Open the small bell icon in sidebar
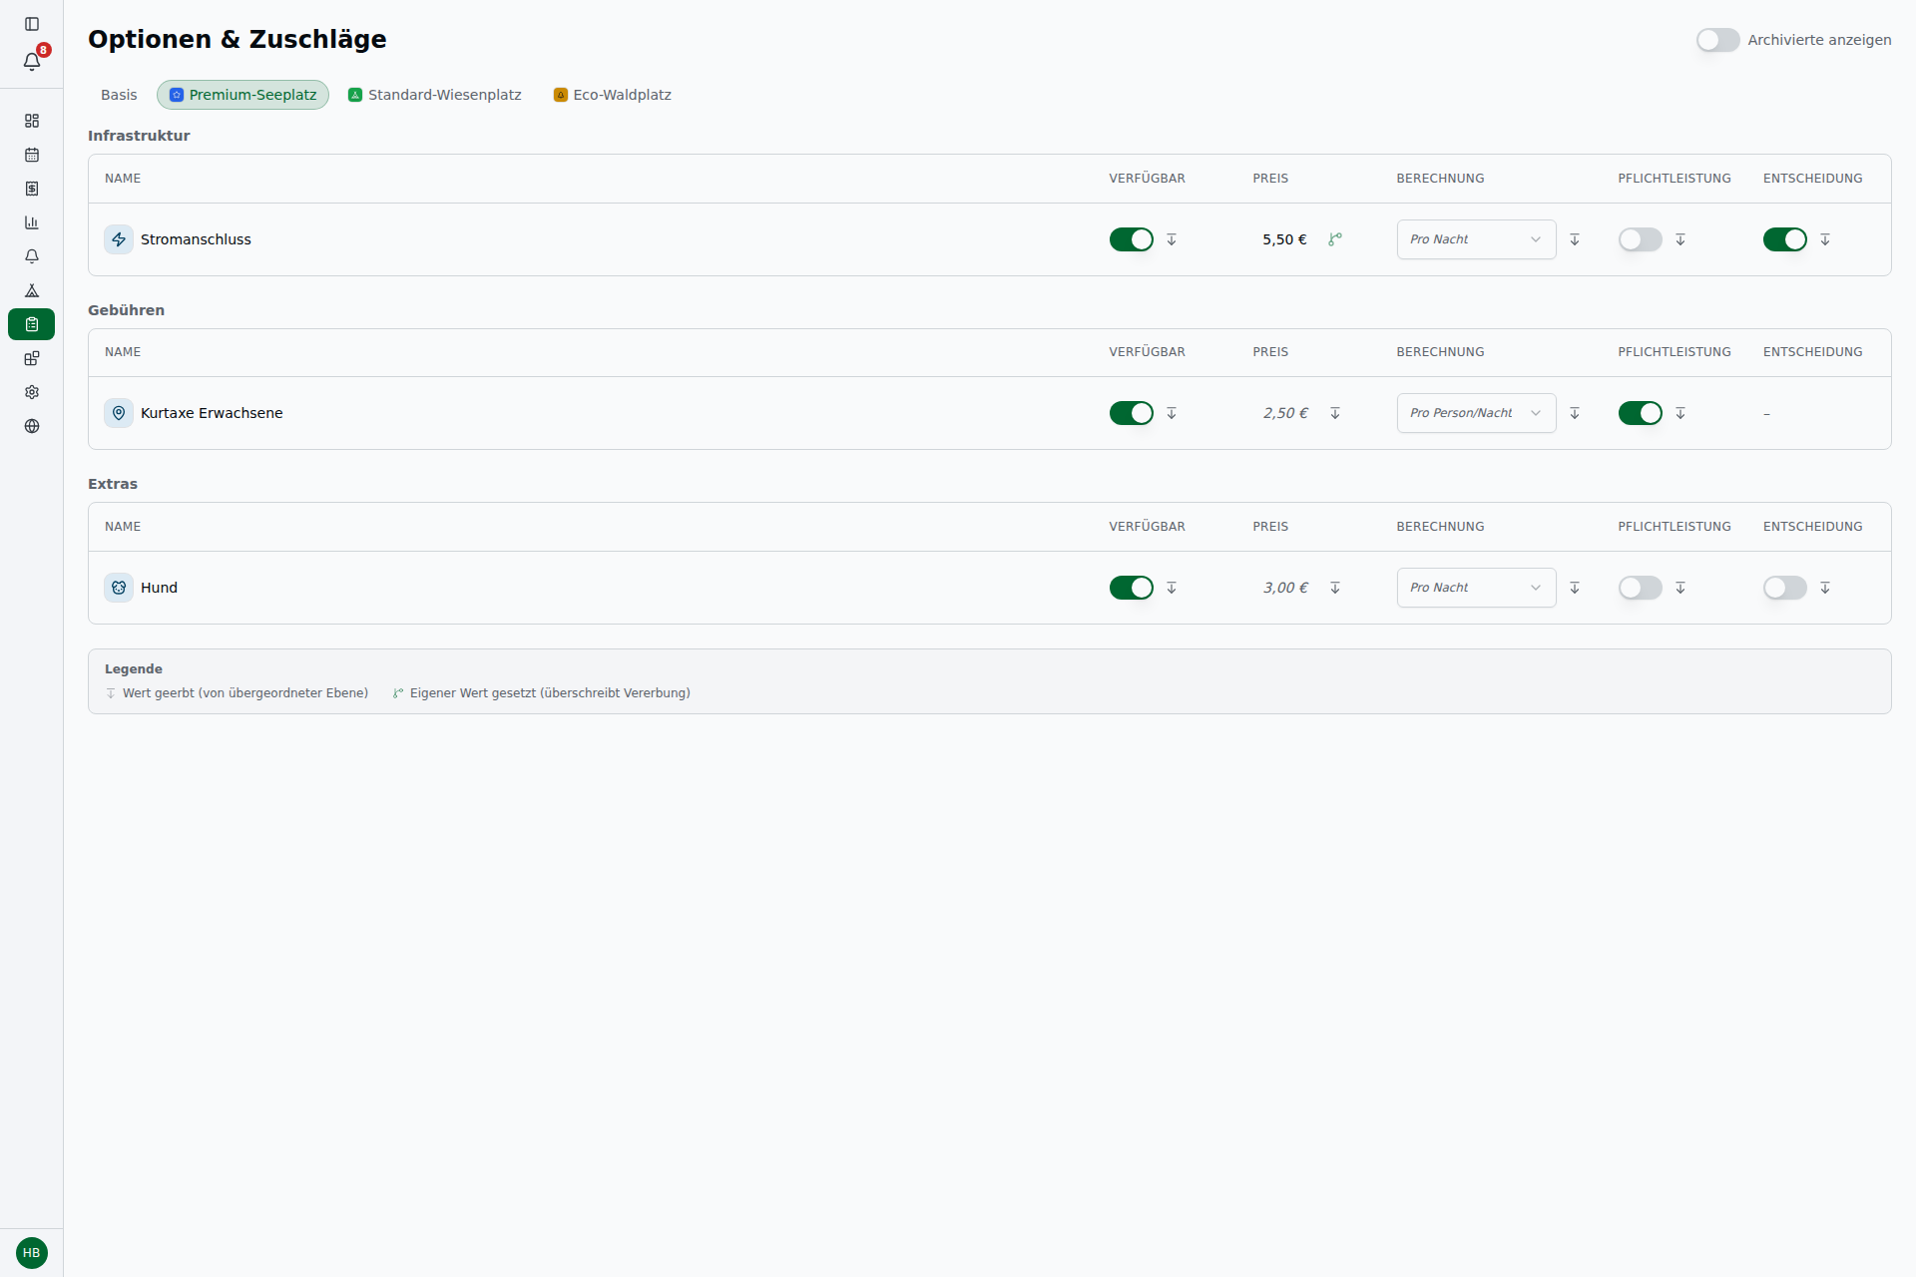1916x1277 pixels. click(32, 256)
